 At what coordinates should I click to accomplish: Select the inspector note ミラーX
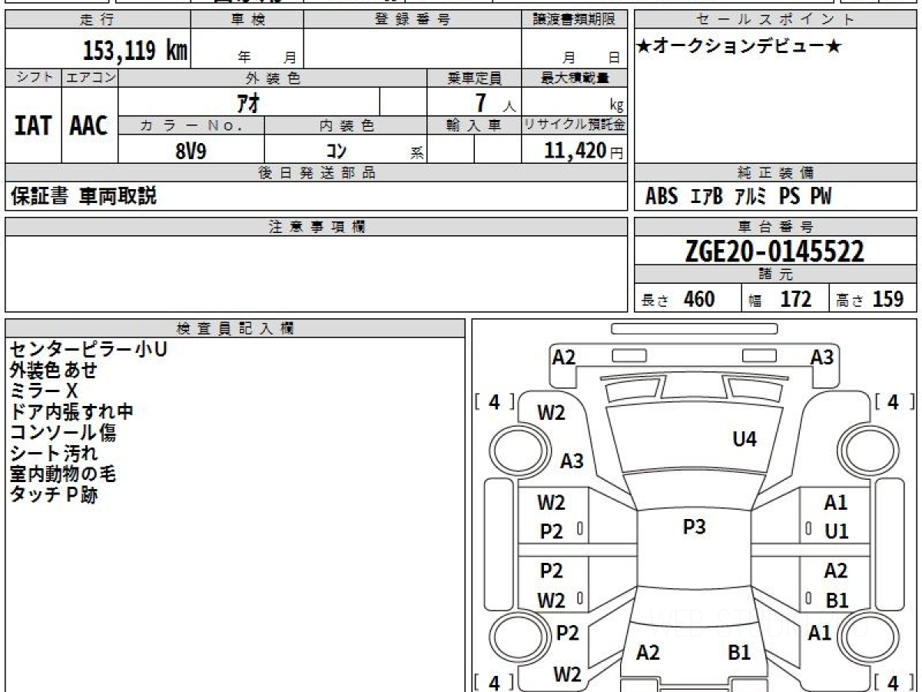coord(43,391)
